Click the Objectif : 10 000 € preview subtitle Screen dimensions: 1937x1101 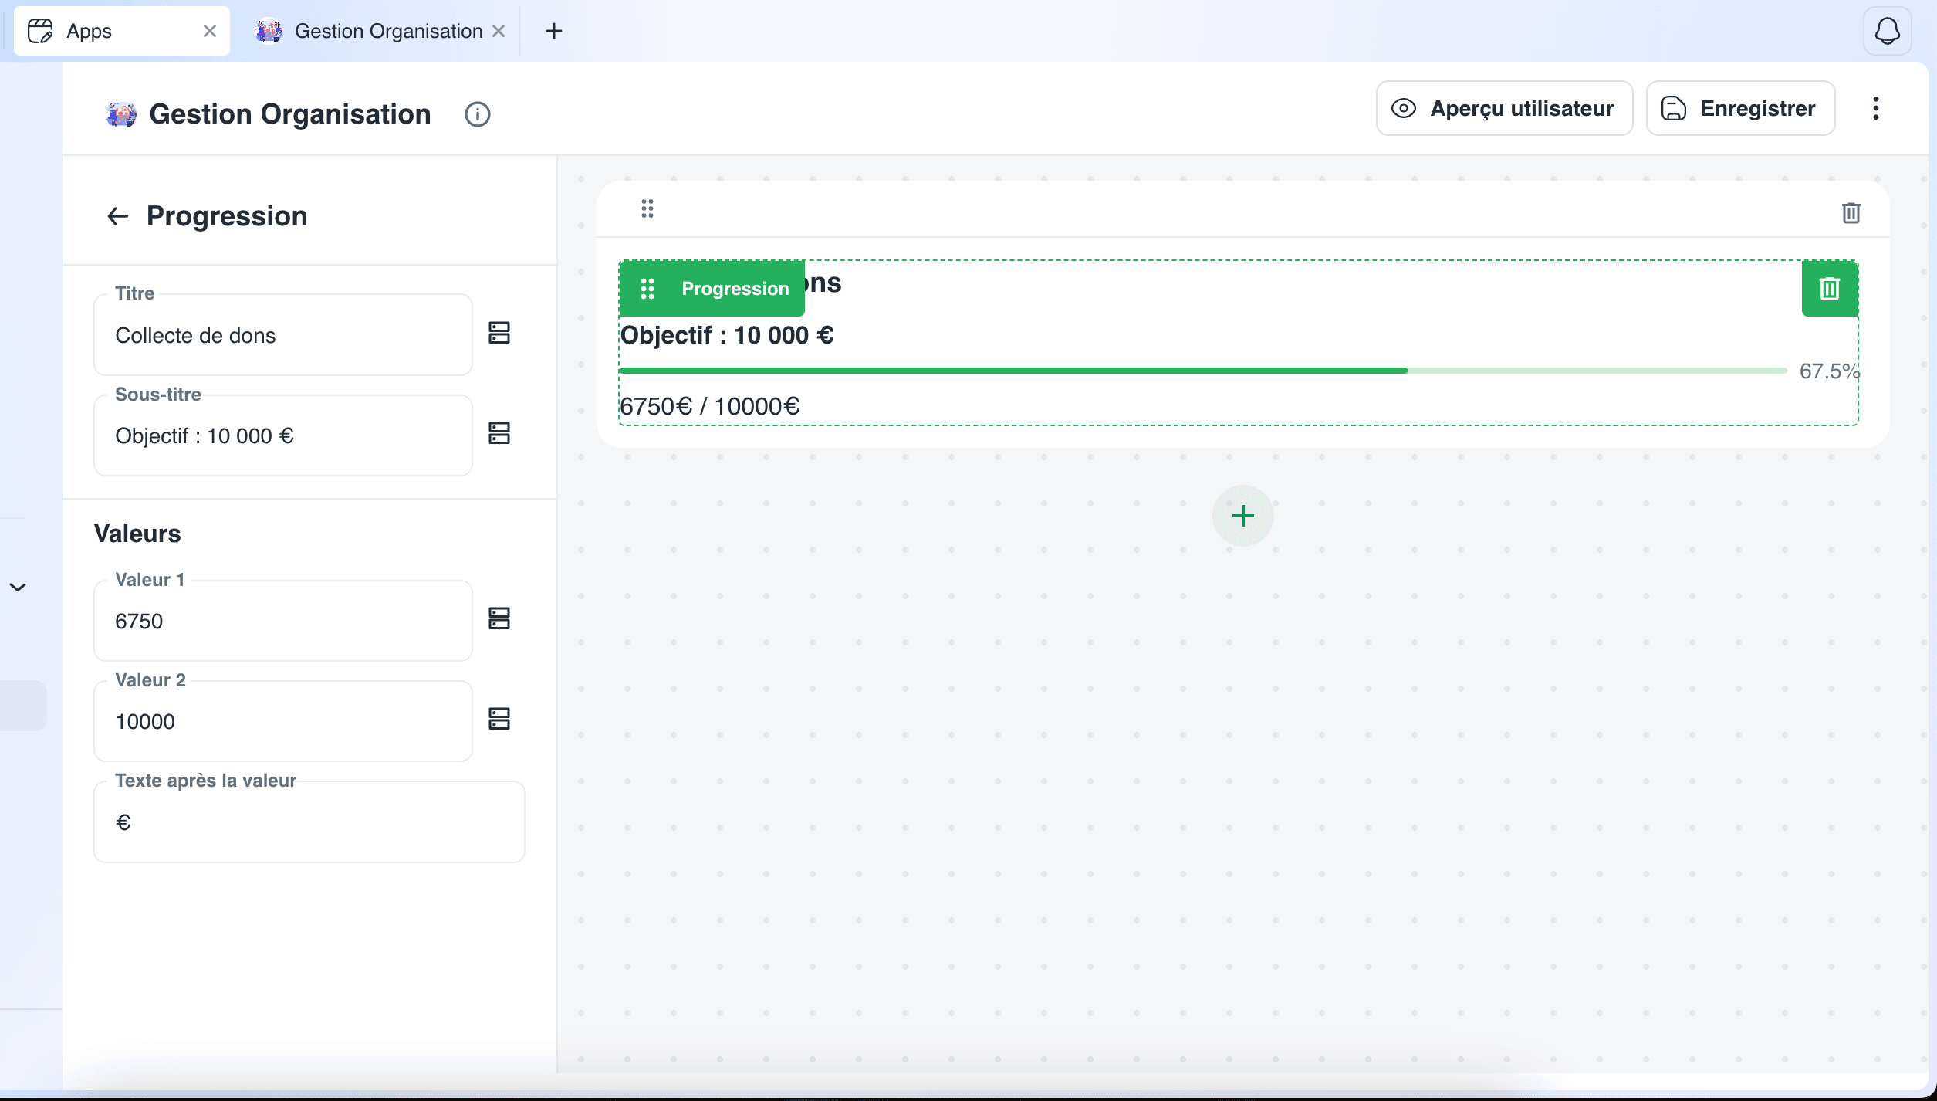pyautogui.click(x=727, y=335)
